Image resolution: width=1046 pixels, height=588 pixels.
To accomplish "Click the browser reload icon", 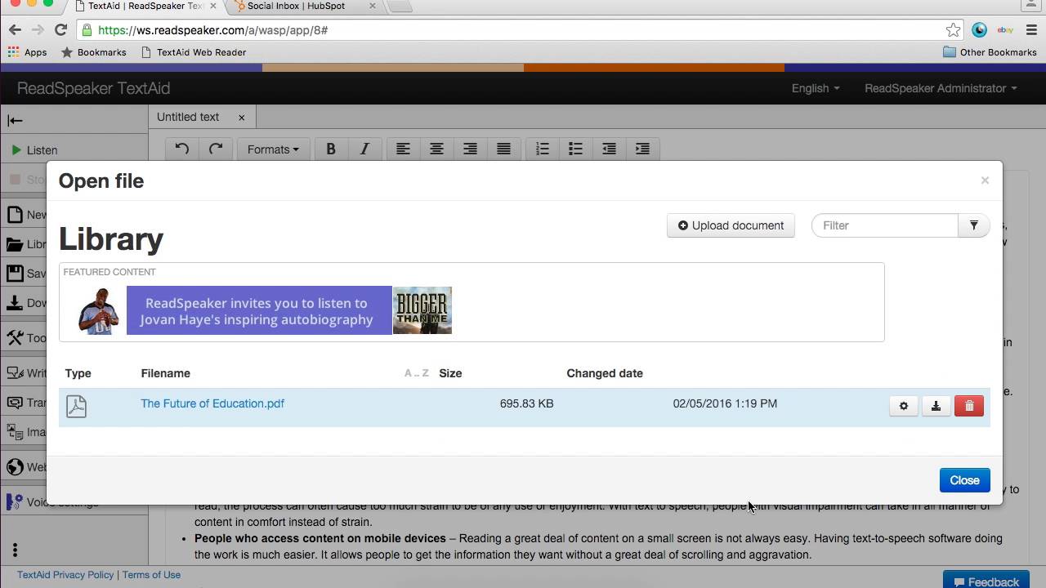I will pos(60,30).
